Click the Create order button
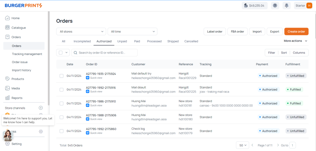 point(296,31)
